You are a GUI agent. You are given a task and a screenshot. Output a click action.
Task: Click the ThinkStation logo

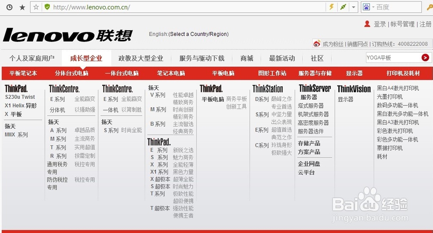click(268, 89)
